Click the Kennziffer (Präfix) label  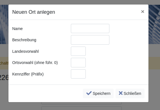[28, 74]
